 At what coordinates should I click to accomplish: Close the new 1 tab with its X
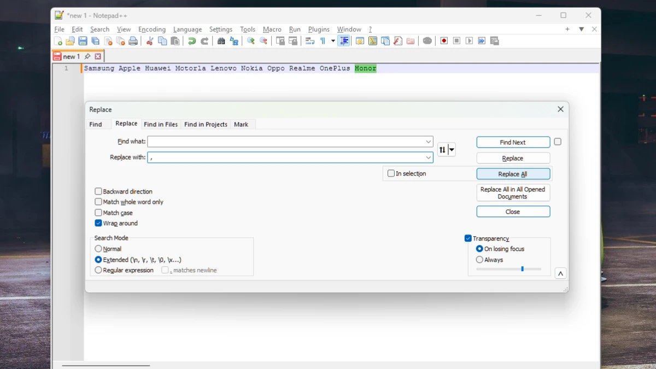pos(98,56)
